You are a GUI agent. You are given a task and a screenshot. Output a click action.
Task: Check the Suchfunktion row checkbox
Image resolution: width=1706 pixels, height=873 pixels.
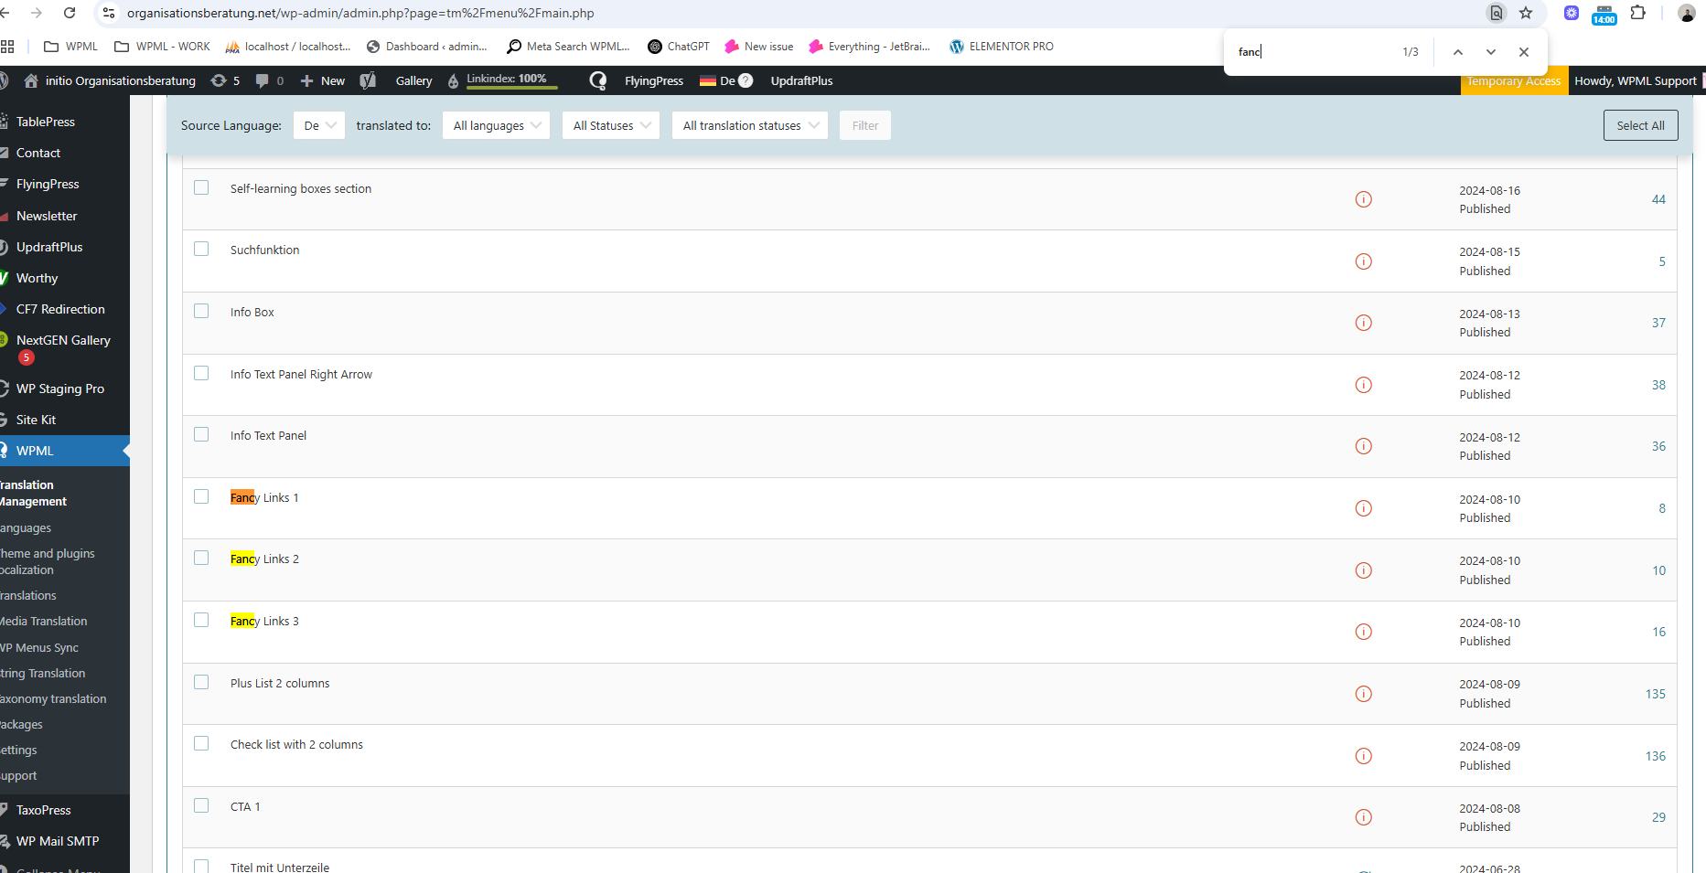pyautogui.click(x=201, y=249)
